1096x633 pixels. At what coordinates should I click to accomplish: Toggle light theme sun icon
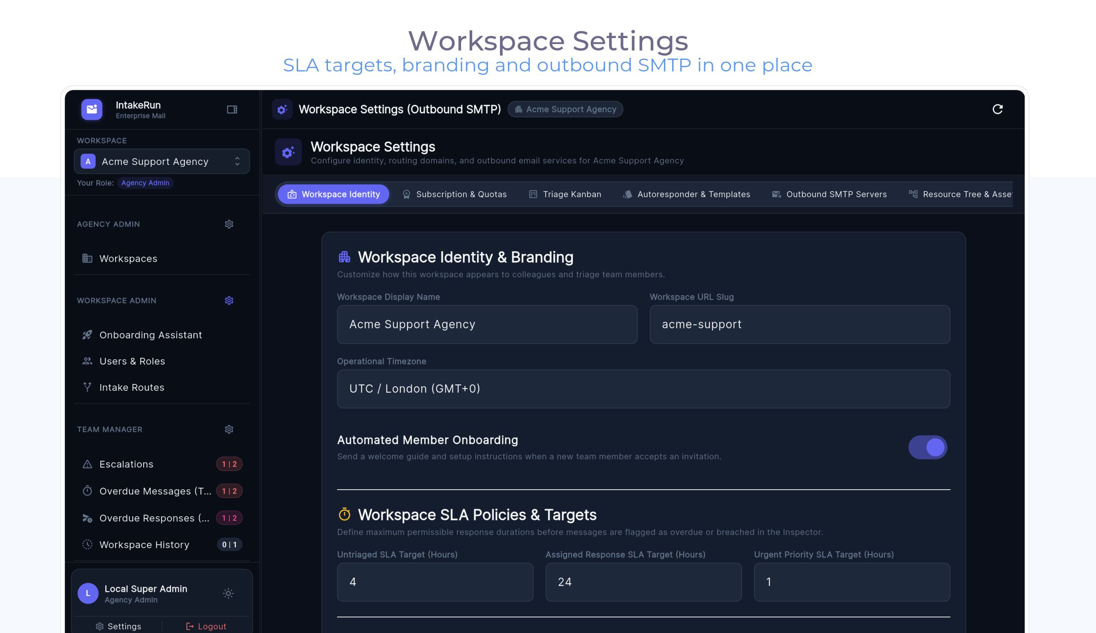point(228,593)
